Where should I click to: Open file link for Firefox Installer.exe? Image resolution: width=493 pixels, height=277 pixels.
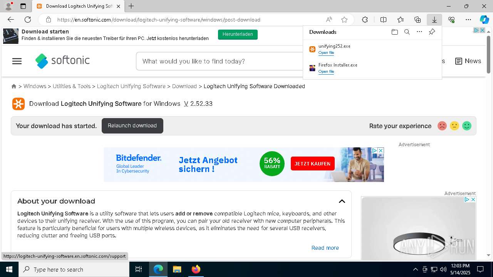tap(326, 72)
